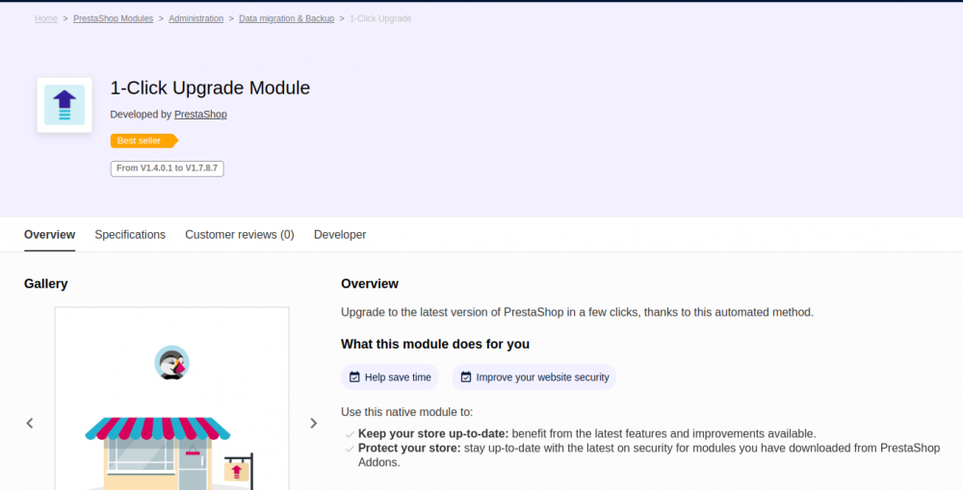The height and width of the screenshot is (490, 963).
Task: Click the 1-Click Upgrade breadcrumb item
Action: coord(380,18)
